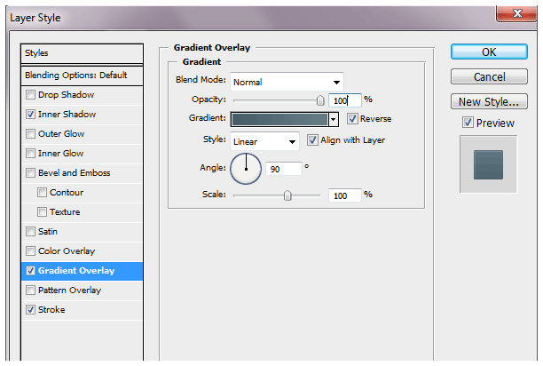Screen dimensions: 543x366
Task: Open the Pattern Overlay settings
Action: click(69, 290)
